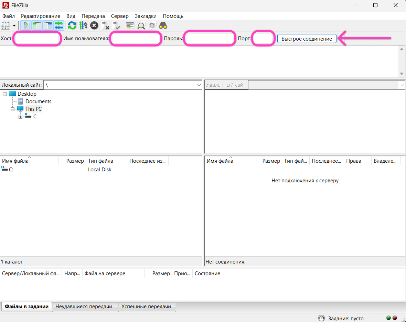Viewport: 406px width, 322px height.
Task: Click the Хост input field
Action: tap(37, 39)
